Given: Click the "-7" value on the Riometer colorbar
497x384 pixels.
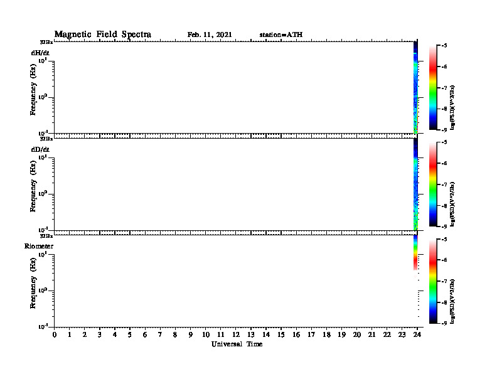Looking at the screenshot, I should (444, 281).
